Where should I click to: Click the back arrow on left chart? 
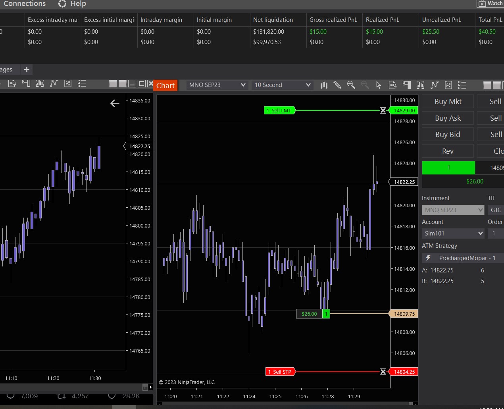coord(115,104)
